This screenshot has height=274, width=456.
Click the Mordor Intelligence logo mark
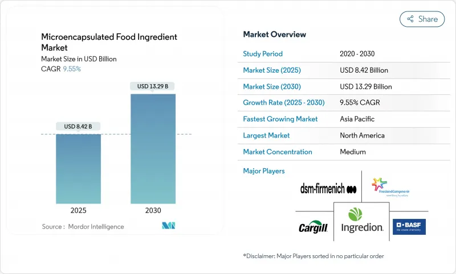169,226
